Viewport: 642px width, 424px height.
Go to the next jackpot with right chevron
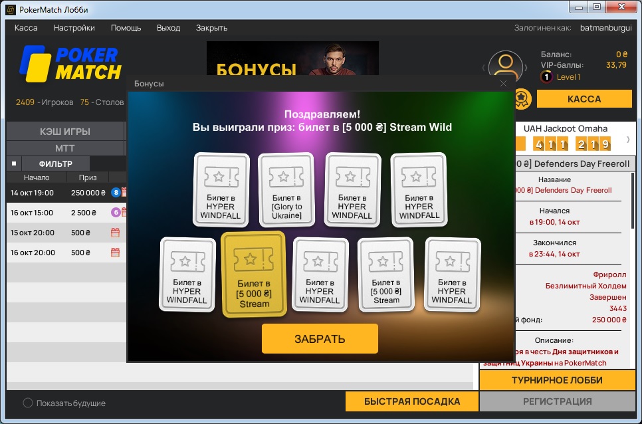coord(628,140)
